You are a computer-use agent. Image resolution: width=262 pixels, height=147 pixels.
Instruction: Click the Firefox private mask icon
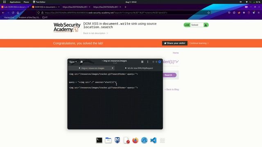click(246, 7)
